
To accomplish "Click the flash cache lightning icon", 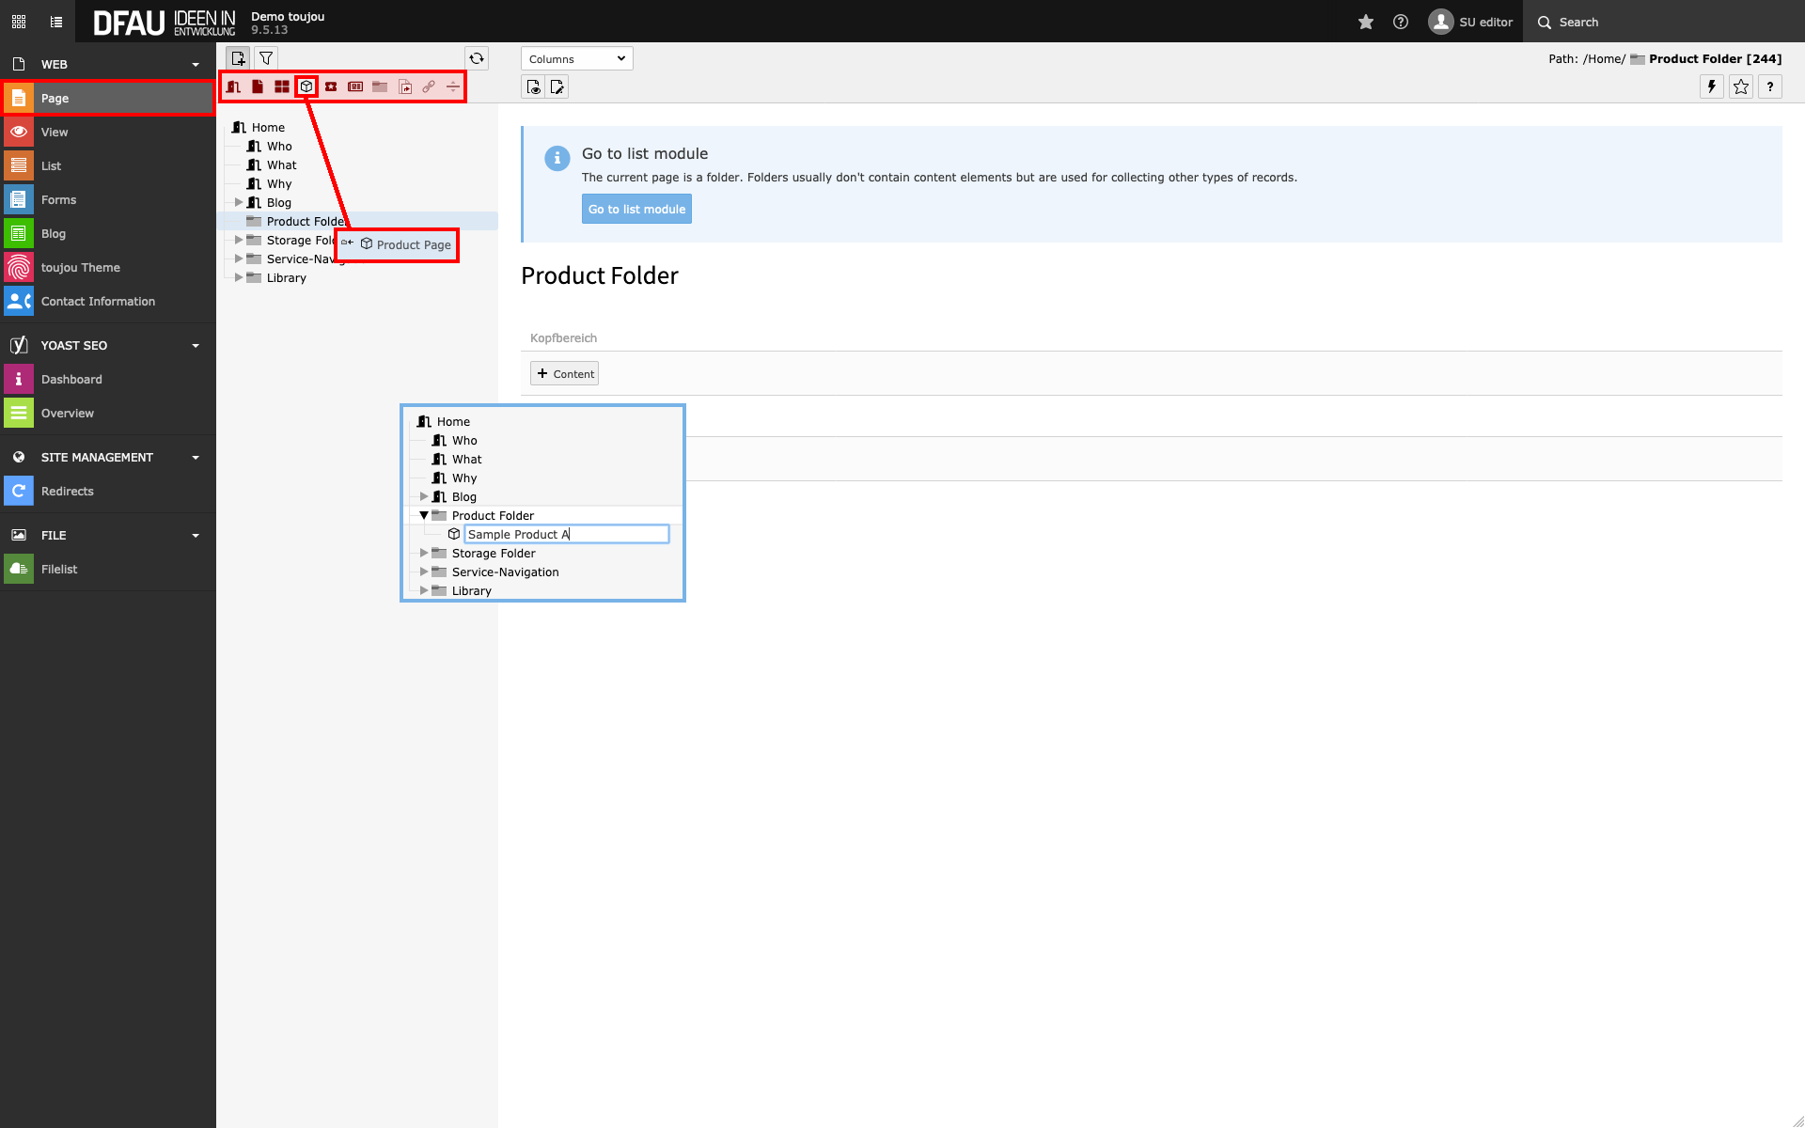I will click(x=1712, y=87).
